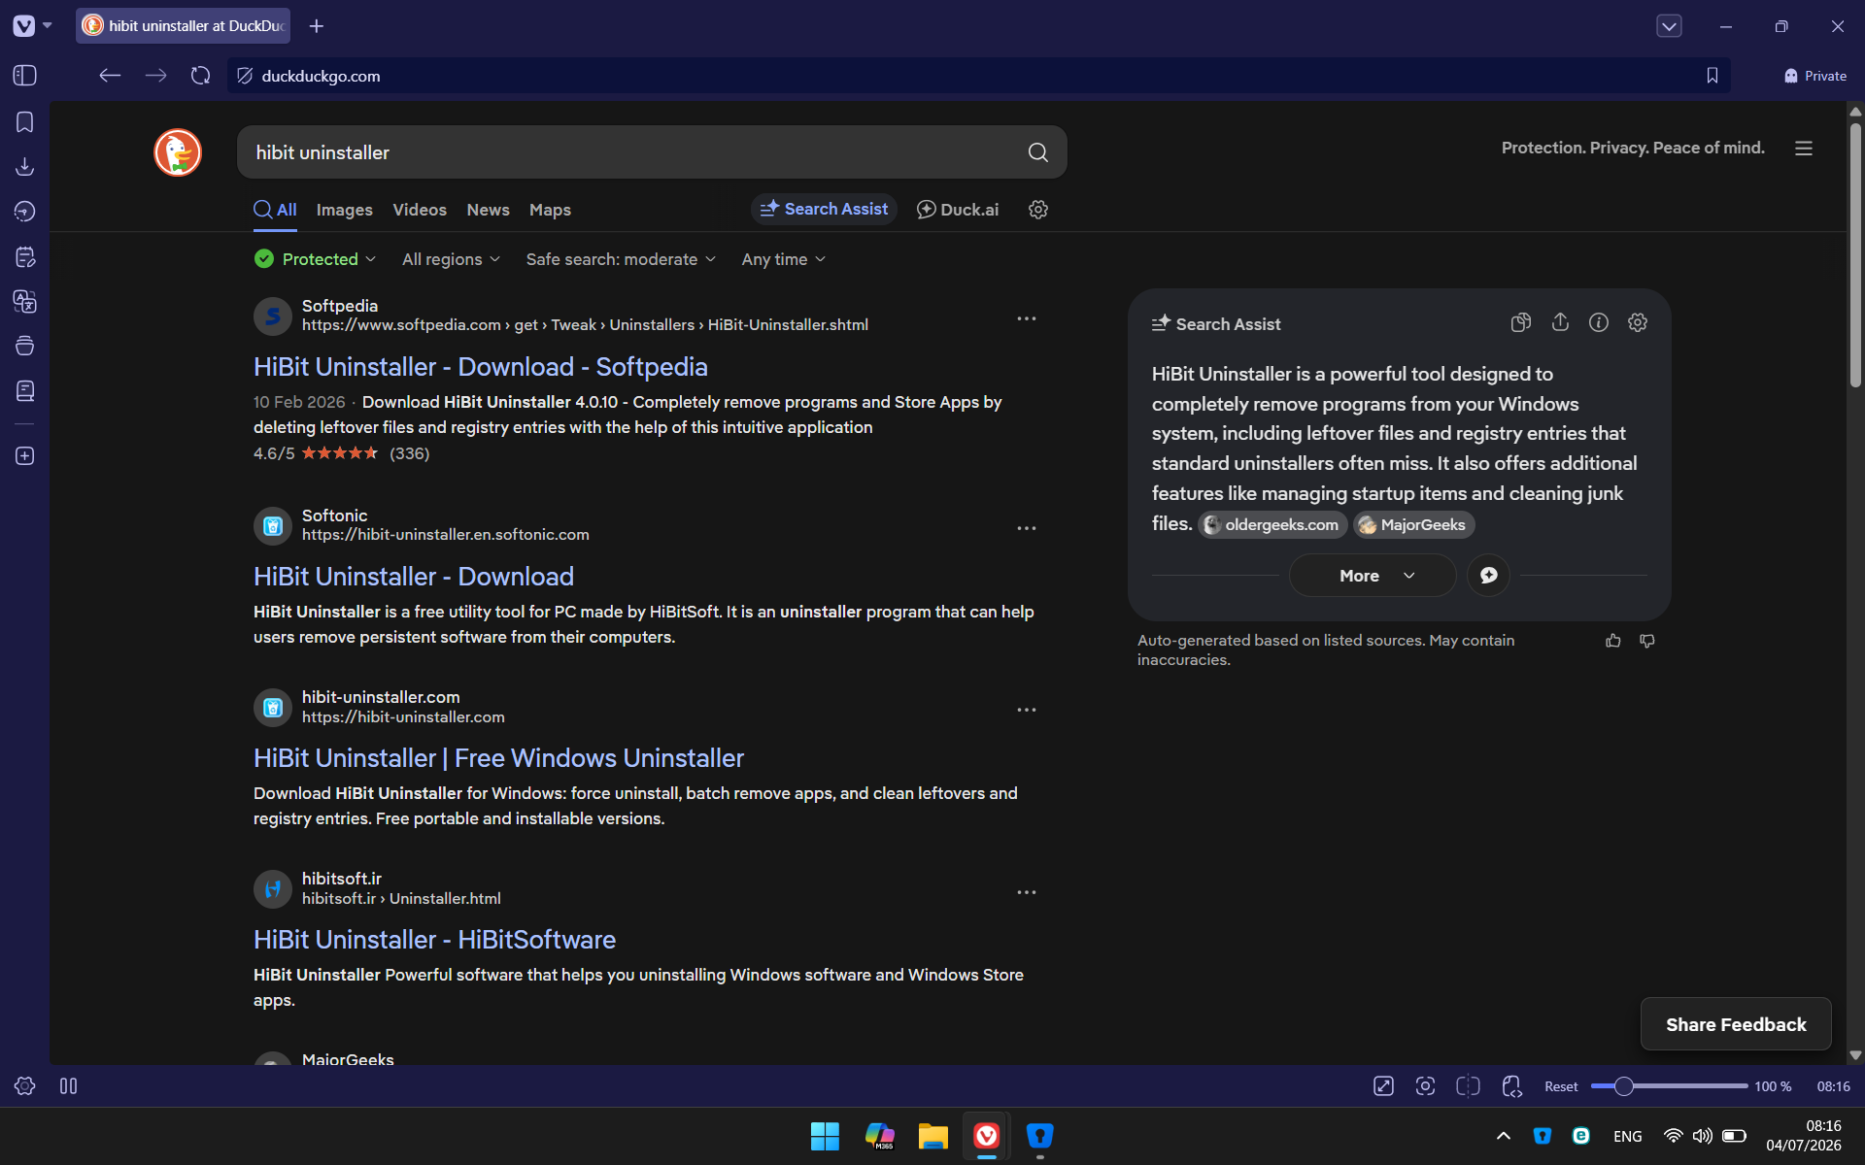Click the zoom slider handle
Viewport: 1865px width, 1165px height.
[x=1623, y=1086]
